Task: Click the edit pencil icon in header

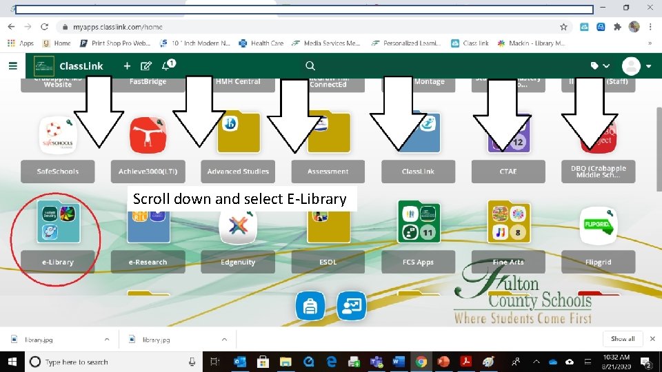Action: point(146,66)
